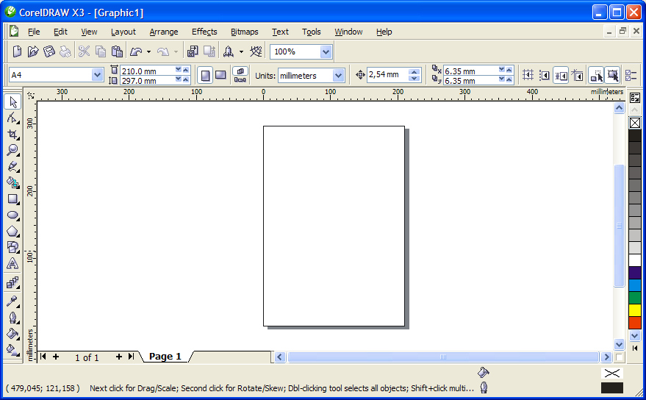Click the nudge offset 2,54 mm field
This screenshot has width=646, height=400.
[x=387, y=75]
